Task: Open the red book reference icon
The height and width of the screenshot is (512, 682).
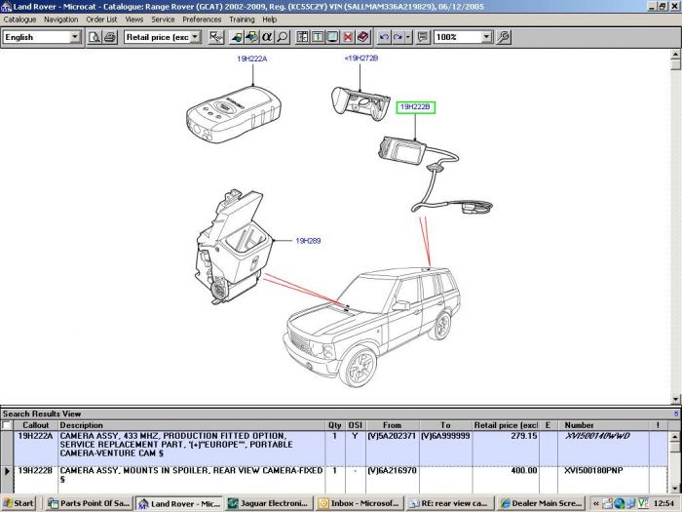Action: click(362, 37)
